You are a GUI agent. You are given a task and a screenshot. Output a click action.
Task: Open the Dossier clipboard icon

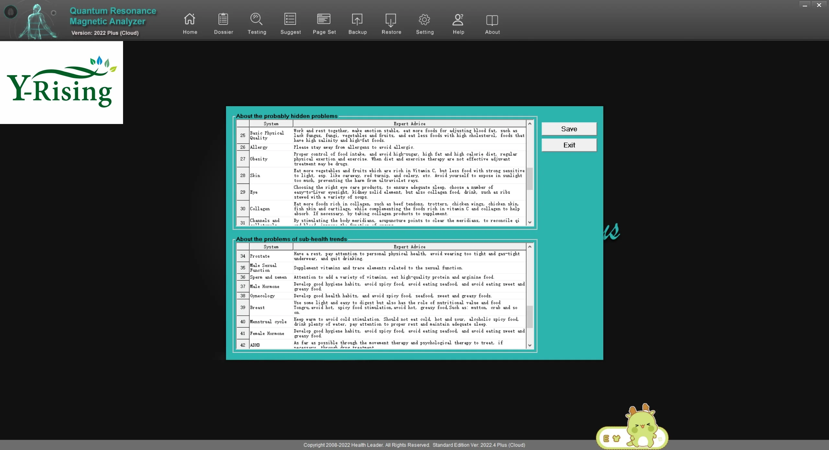click(x=223, y=20)
